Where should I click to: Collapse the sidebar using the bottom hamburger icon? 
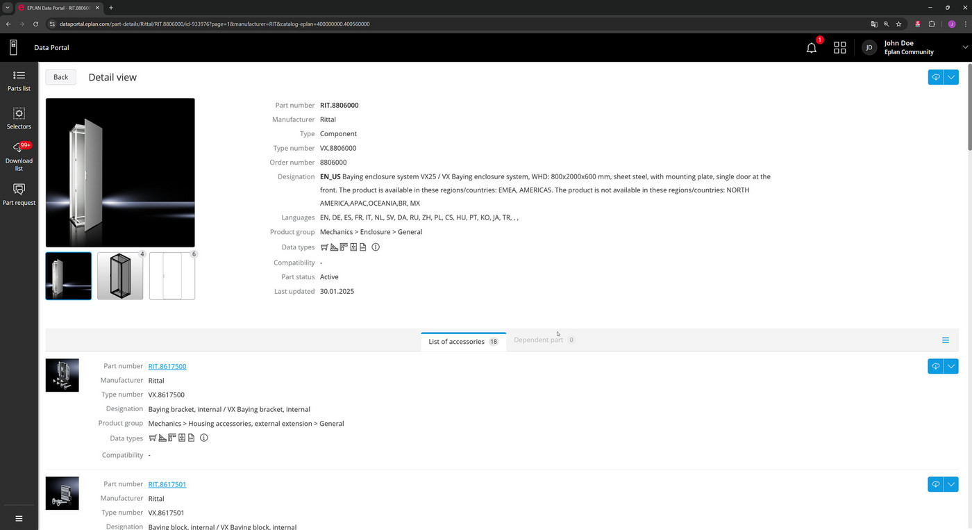point(19,518)
